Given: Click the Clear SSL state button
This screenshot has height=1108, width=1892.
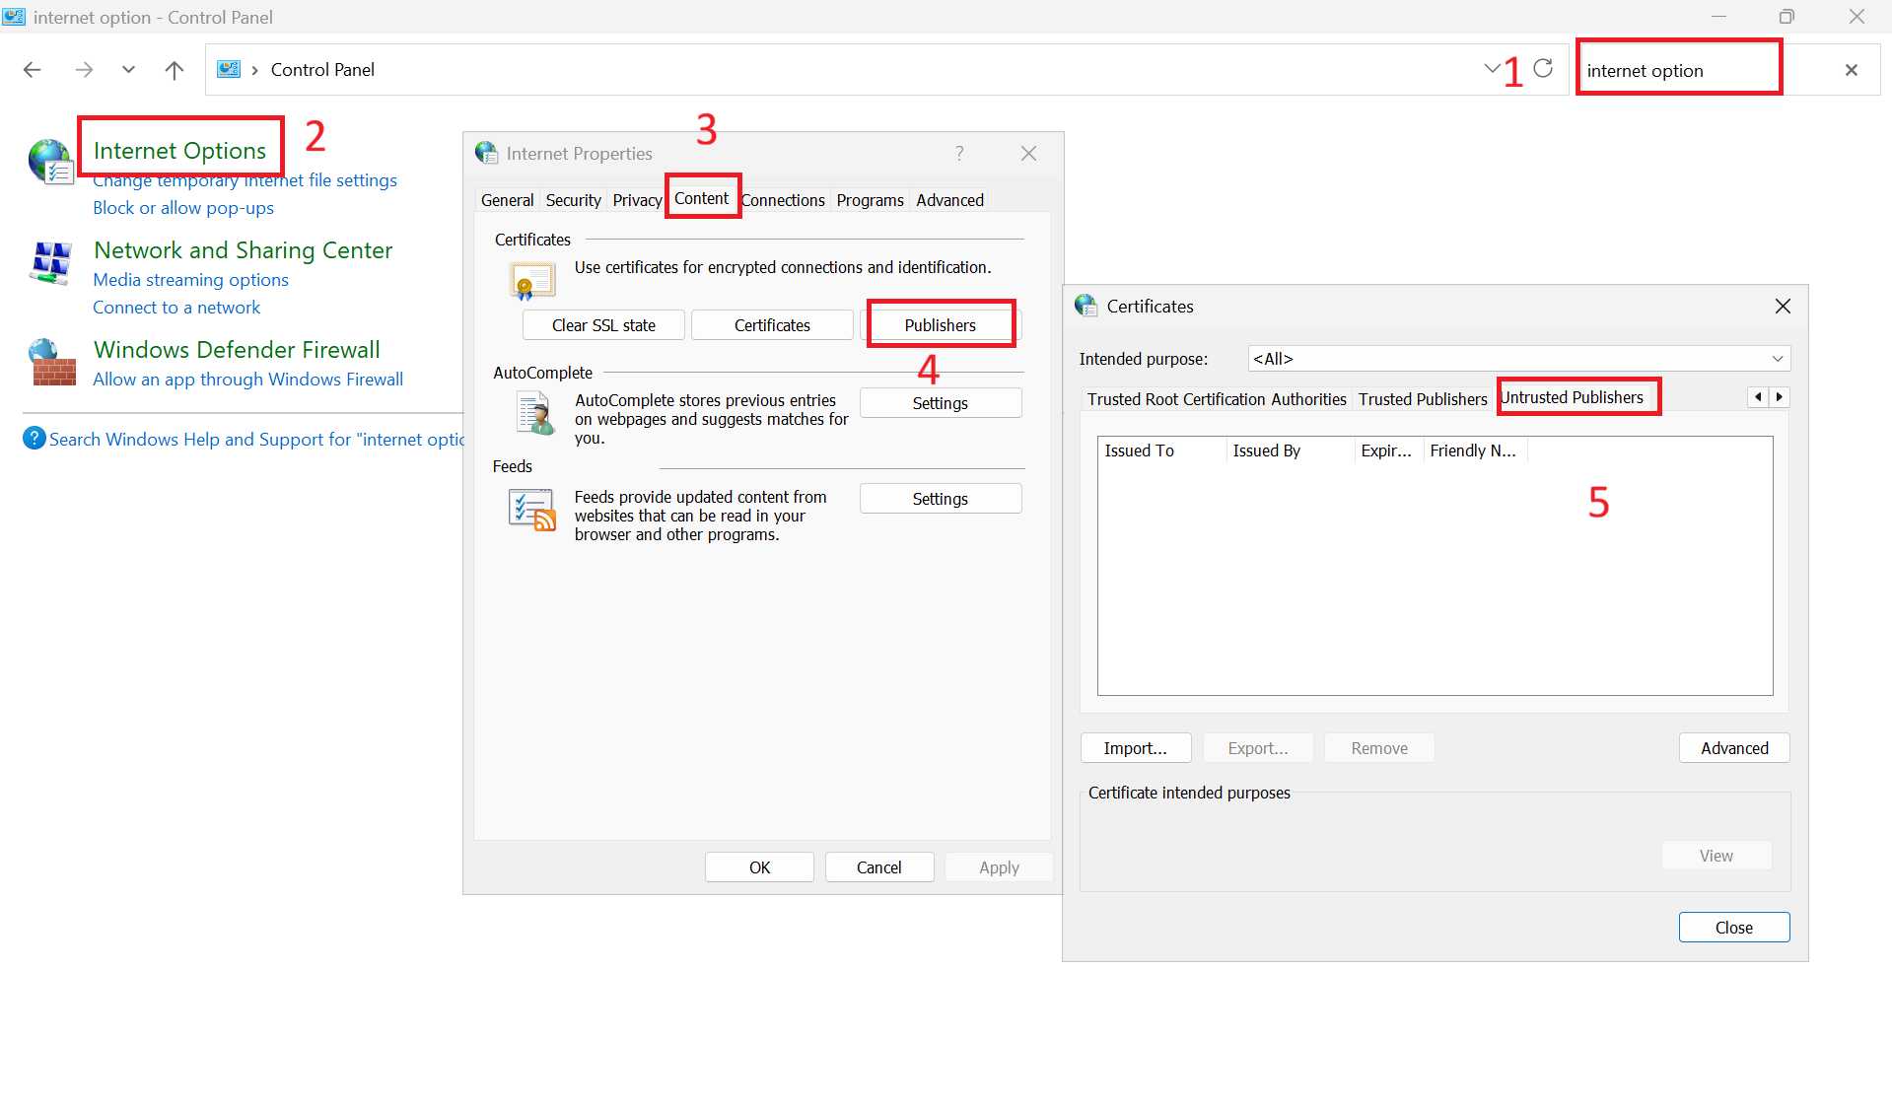Looking at the screenshot, I should point(603,325).
